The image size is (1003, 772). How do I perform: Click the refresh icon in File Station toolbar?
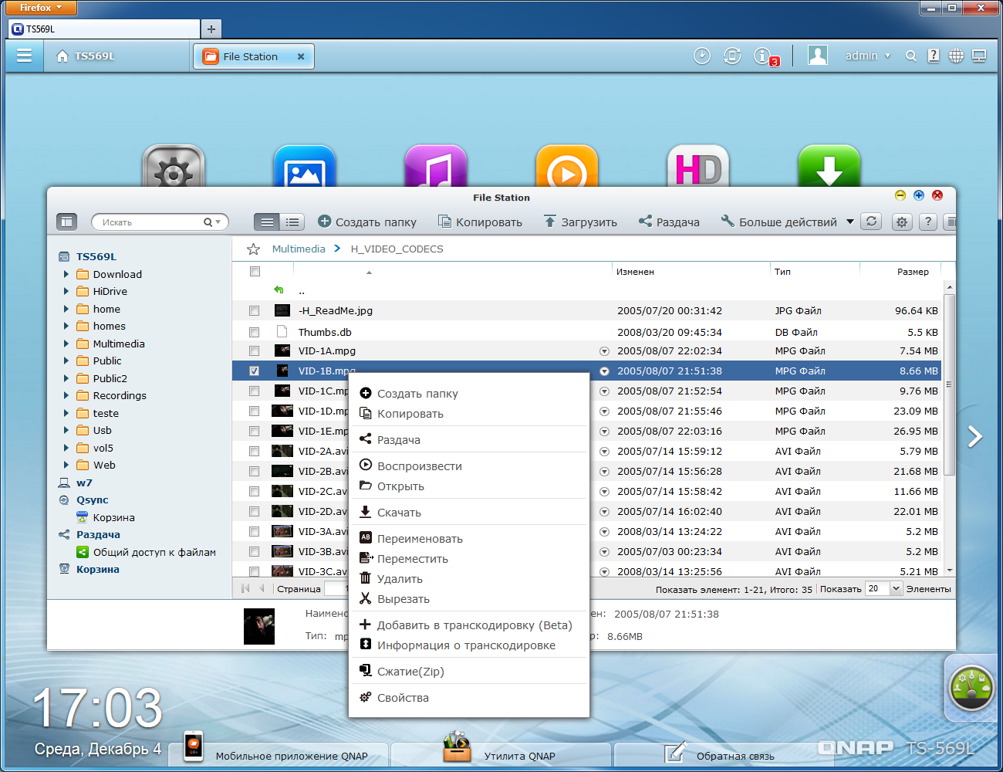[871, 222]
